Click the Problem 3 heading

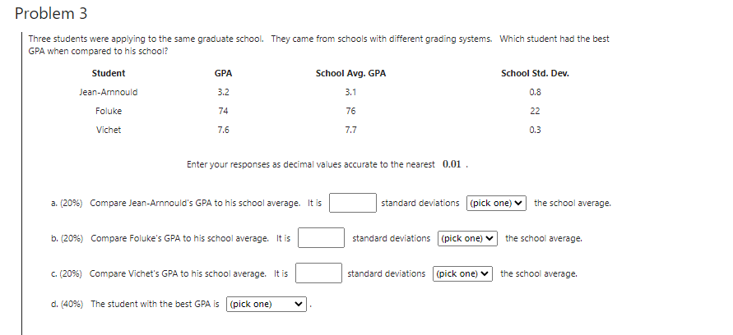pyautogui.click(x=51, y=13)
